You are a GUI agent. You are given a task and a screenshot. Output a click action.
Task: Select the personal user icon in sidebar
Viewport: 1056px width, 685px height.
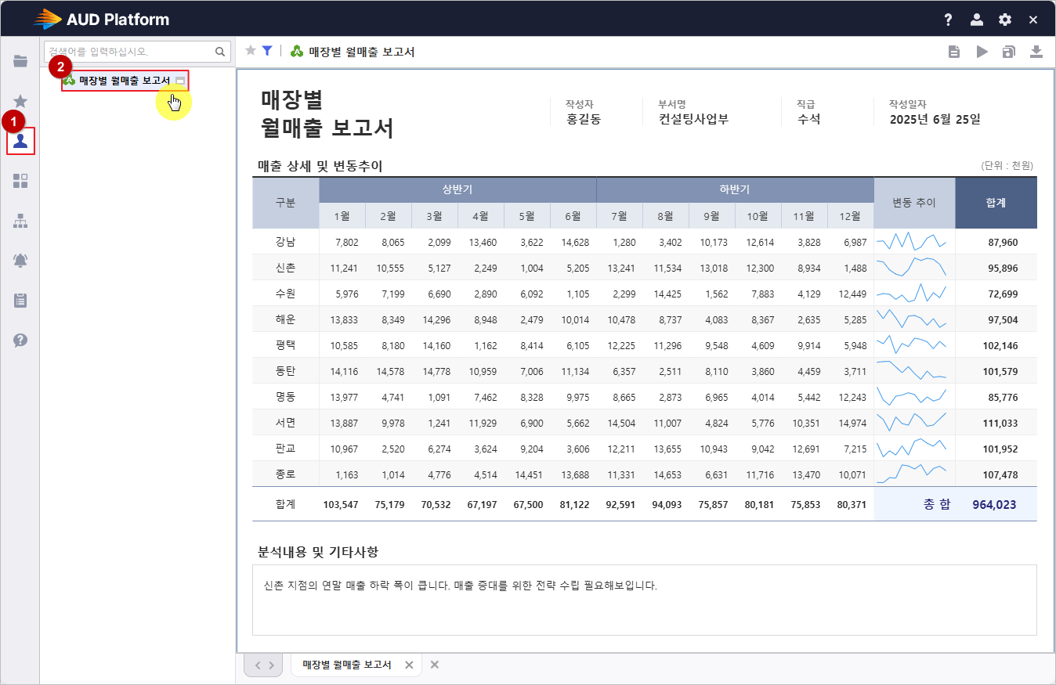coord(20,141)
